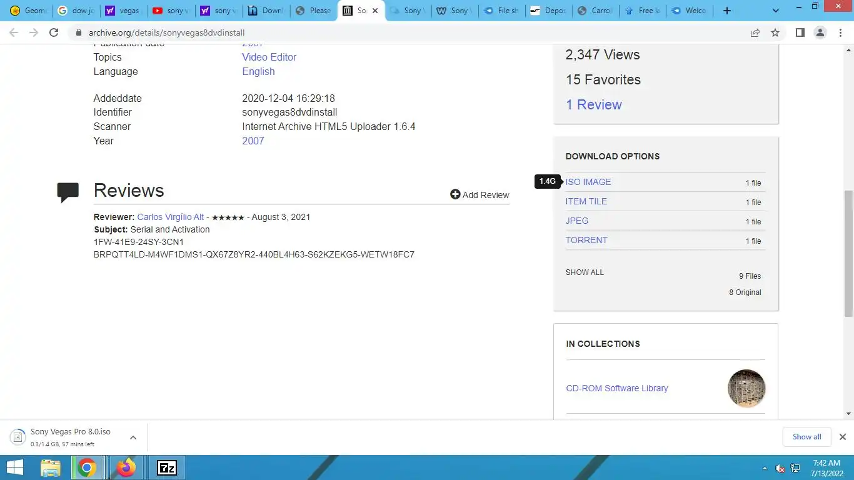854x480 pixels.
Task: Open the English language link
Action: tap(258, 71)
